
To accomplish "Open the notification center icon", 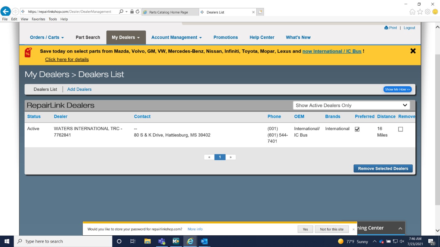I will [x=431, y=241].
